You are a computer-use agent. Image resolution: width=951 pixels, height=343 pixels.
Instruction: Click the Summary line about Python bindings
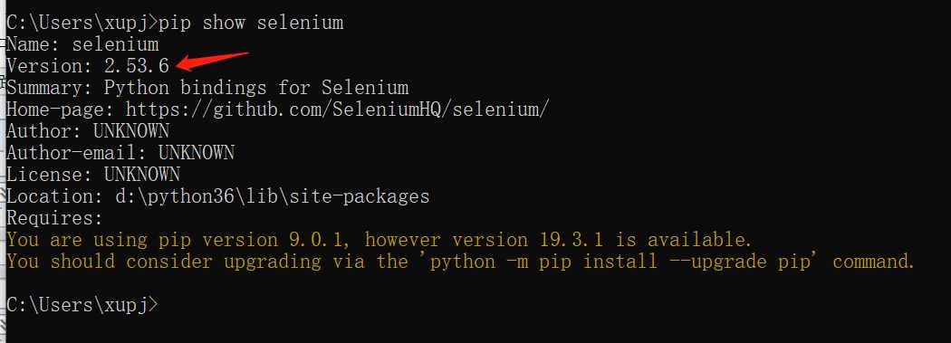pyautogui.click(x=207, y=87)
